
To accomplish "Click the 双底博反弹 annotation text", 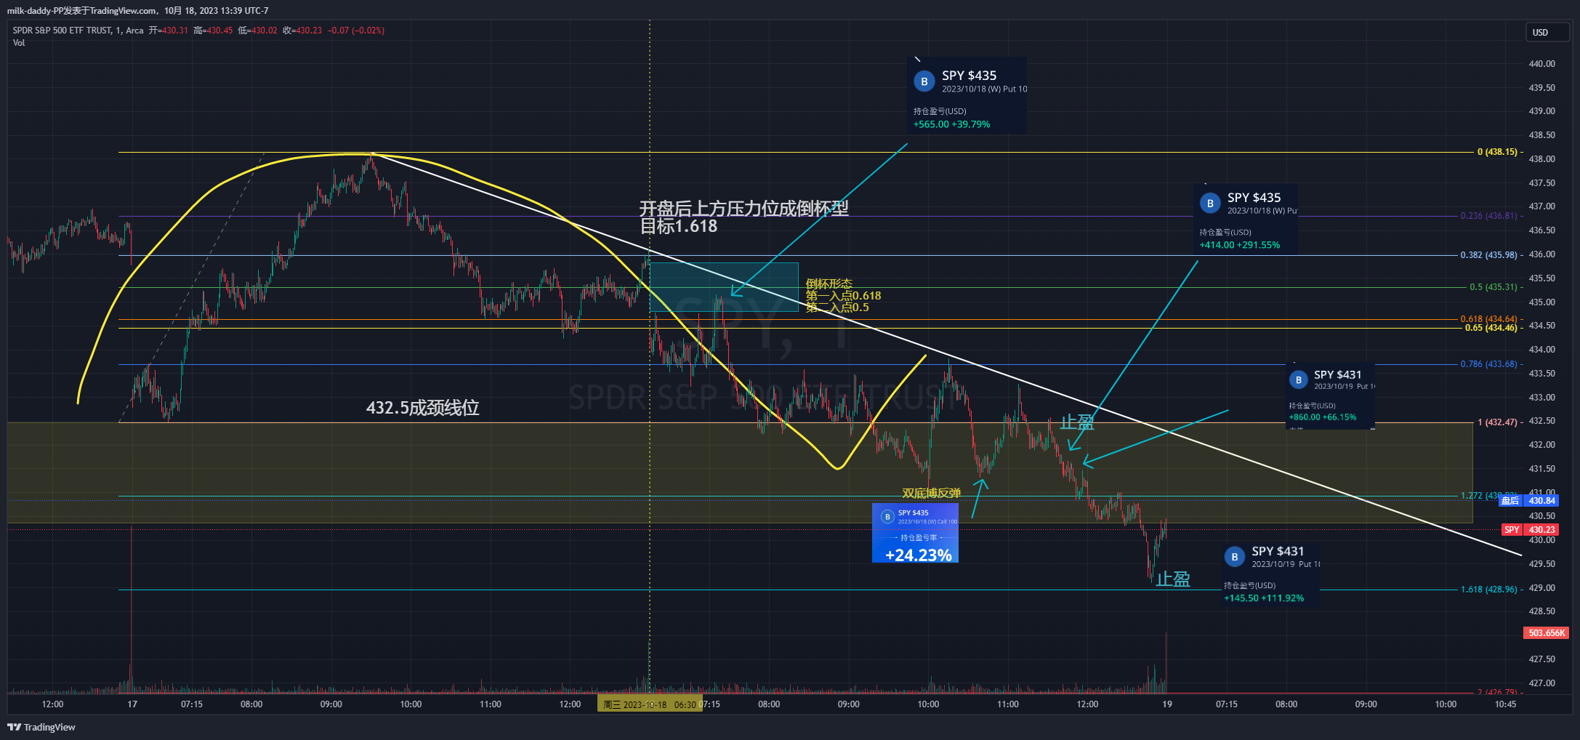I will pos(931,493).
